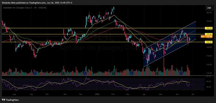This screenshot has width=216, height=103.
Task: Click the 150.00 price axis label
Action: [x=209, y=56]
